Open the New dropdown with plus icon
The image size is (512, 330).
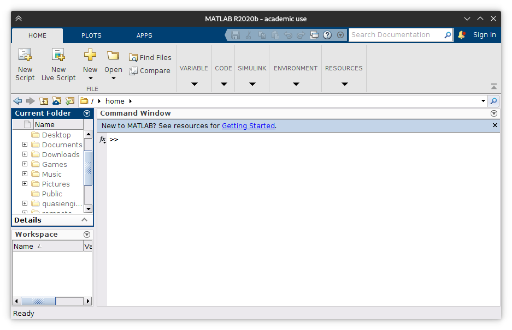[x=90, y=64]
